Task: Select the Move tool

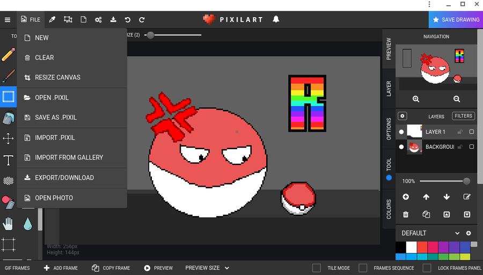Action: pyautogui.click(x=8, y=139)
